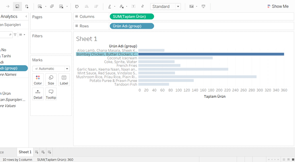Viewport: 295px width, 162px height.
Task: Toggle Show Mark Labels icon
Action: click(x=133, y=6)
